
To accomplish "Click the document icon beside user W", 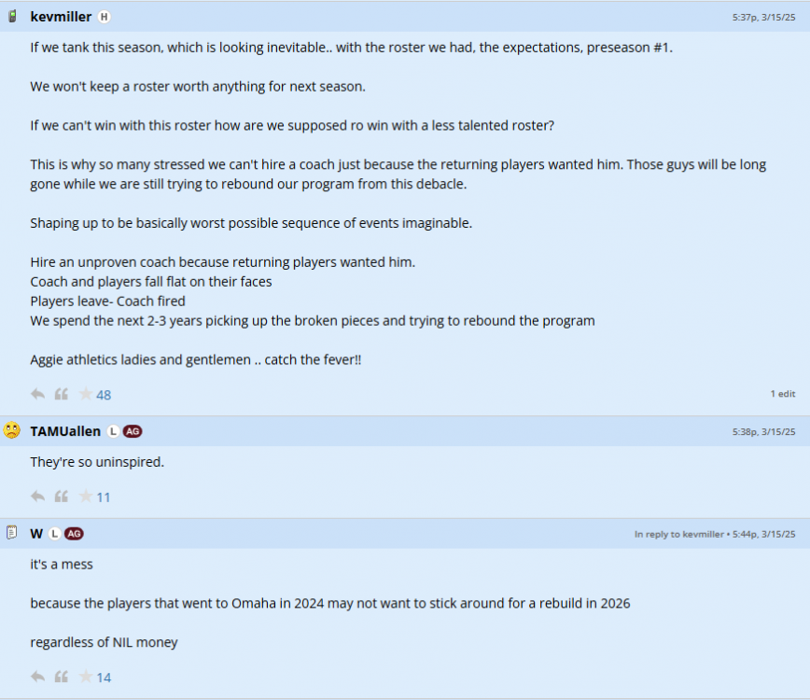I will [x=12, y=534].
